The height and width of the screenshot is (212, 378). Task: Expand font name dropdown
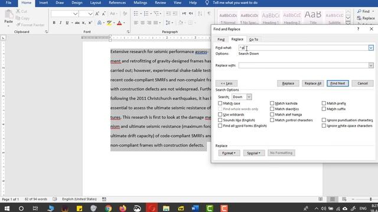pyautogui.click(x=75, y=14)
